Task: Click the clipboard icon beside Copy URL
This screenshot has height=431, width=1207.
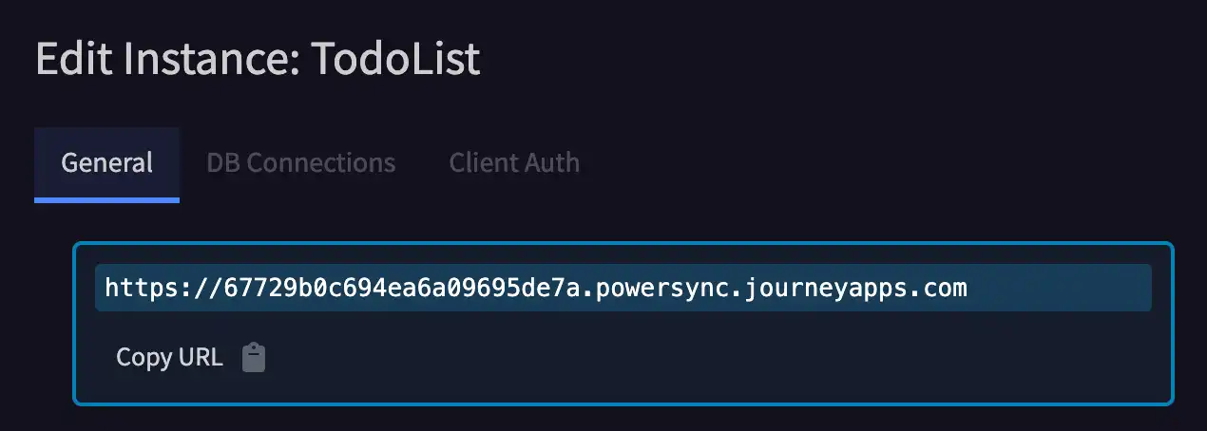Action: (x=254, y=357)
